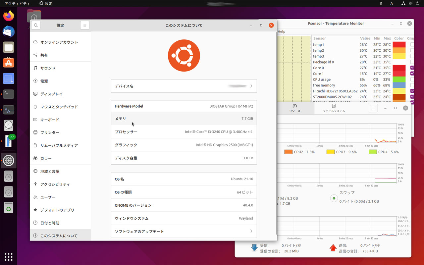
Task: Open the search button in Settings header
Action: tap(36, 25)
